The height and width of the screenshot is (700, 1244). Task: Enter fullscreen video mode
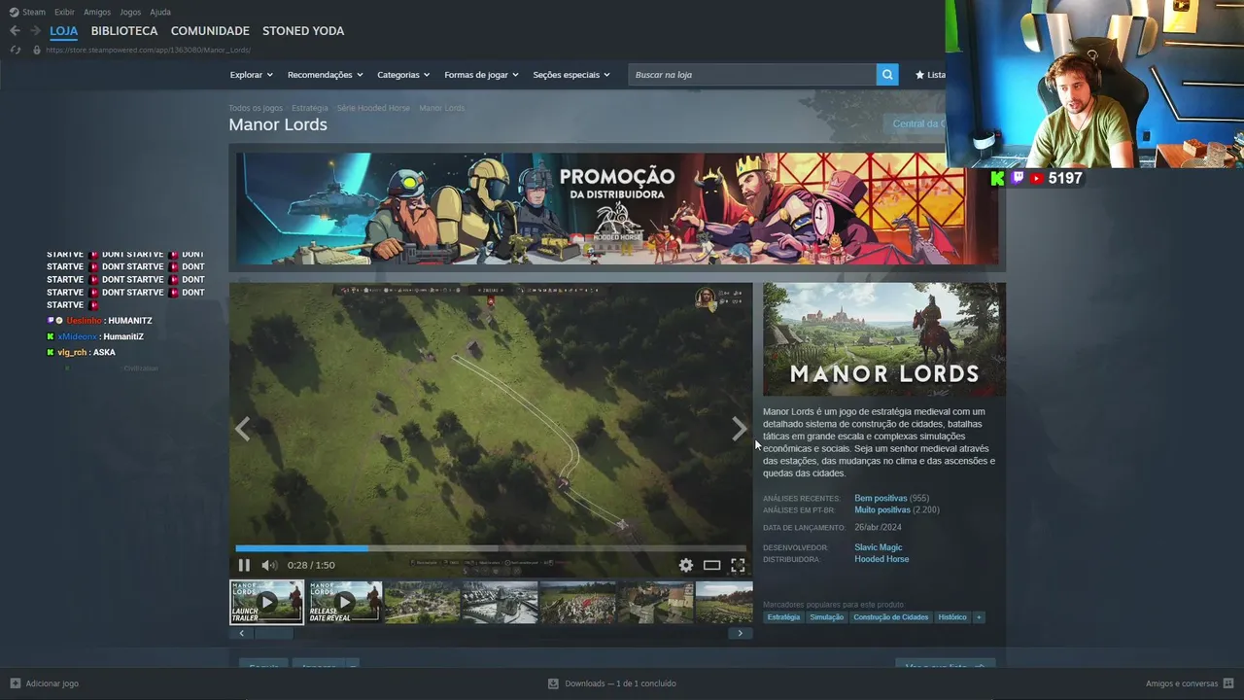point(738,565)
